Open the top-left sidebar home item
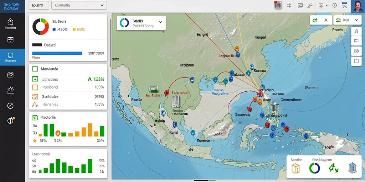The image size is (365, 182). [x=10, y=24]
